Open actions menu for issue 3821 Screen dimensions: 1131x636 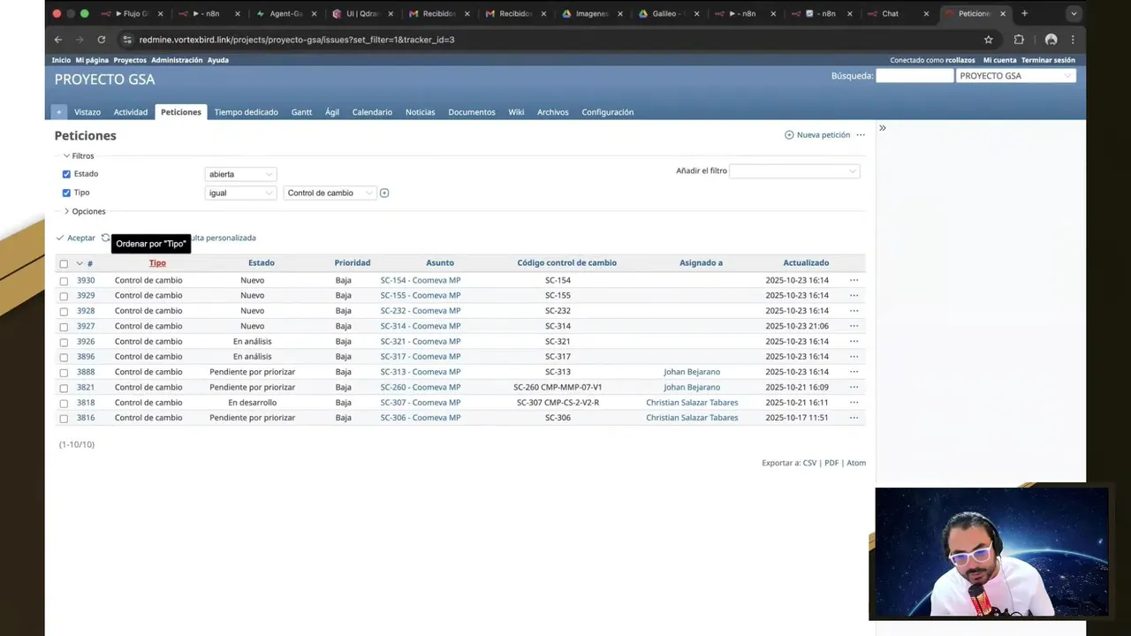click(x=854, y=387)
